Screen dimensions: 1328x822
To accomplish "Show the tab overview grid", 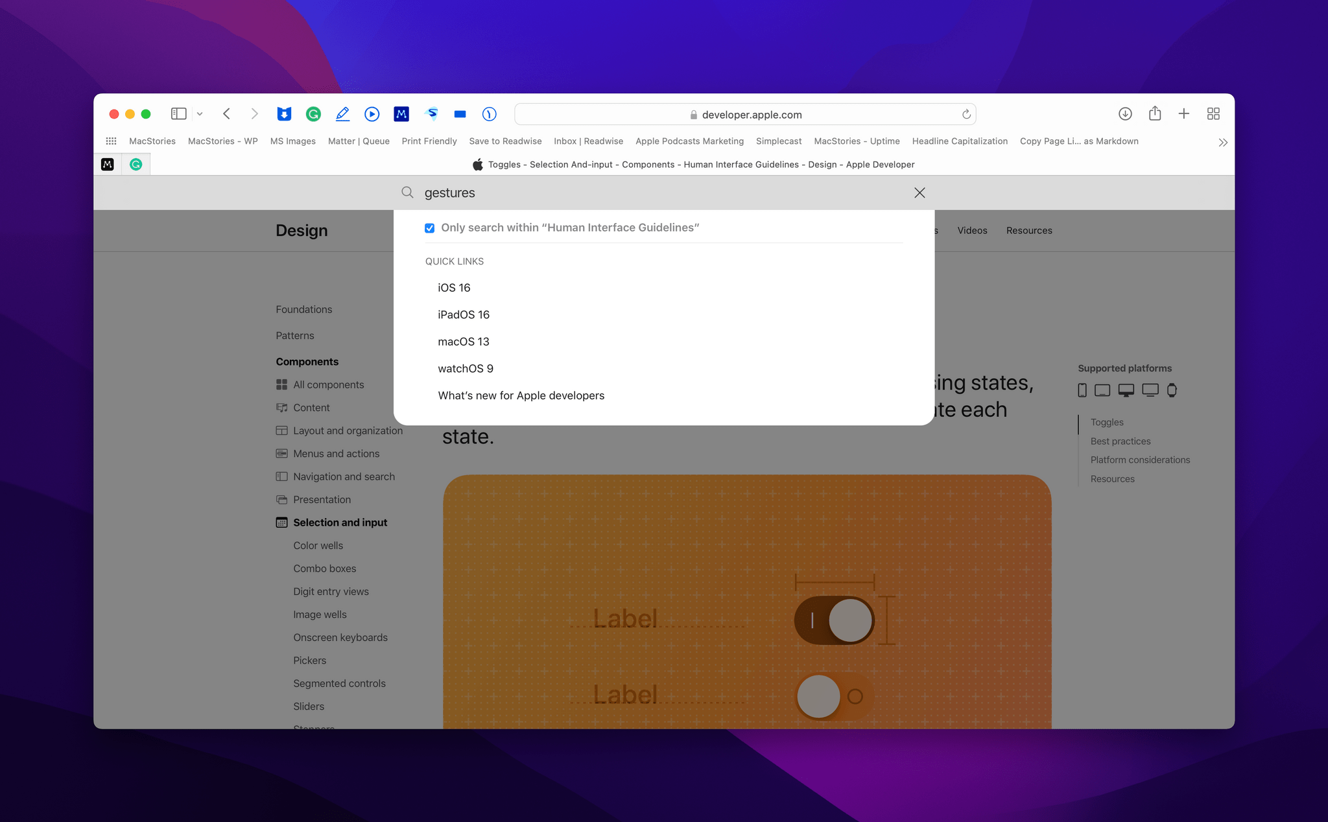I will pos(1213,114).
